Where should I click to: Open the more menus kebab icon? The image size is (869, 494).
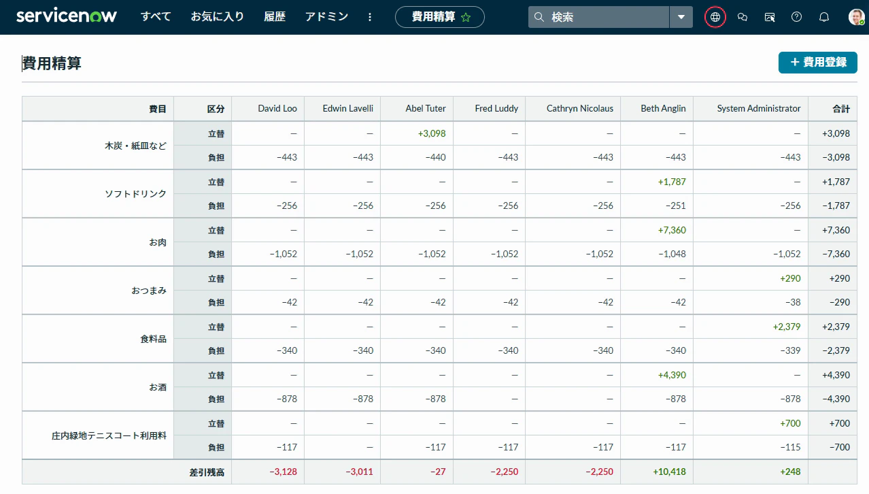click(370, 17)
